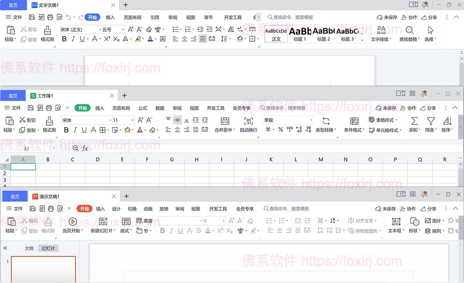
Task: Insert a Text Box (文本框) in the presentation
Action: point(396,226)
